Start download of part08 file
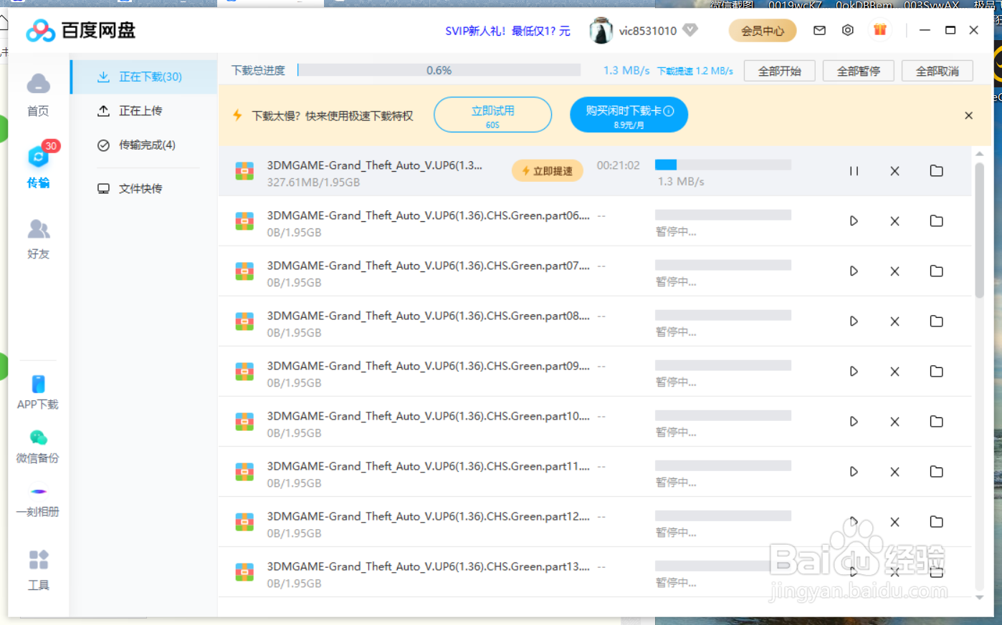This screenshot has width=1002, height=625. 854,321
